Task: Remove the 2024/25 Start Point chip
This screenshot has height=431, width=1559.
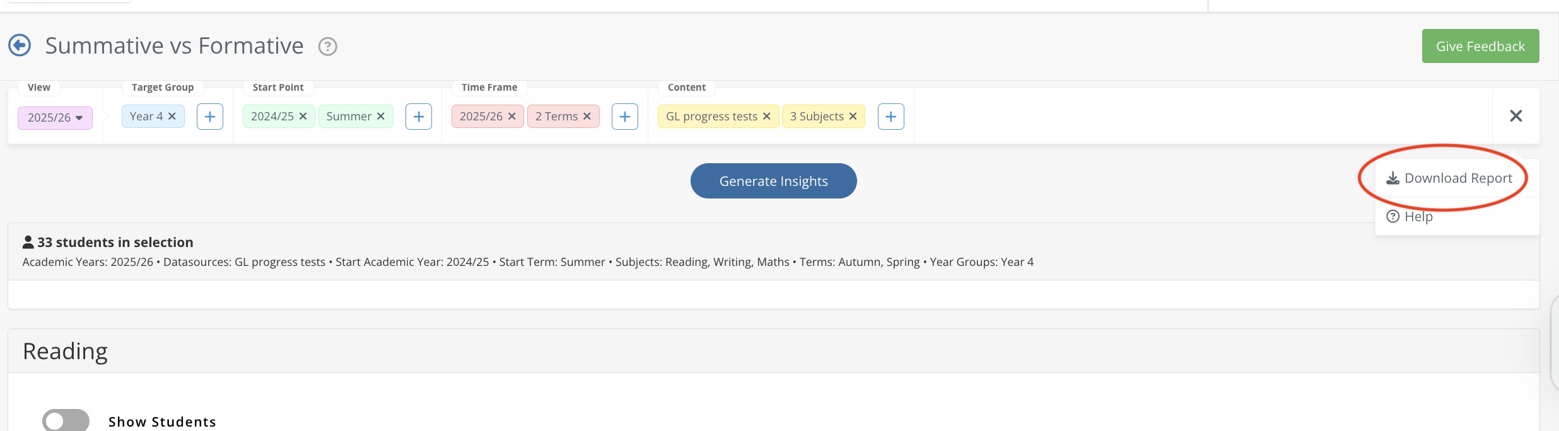Action: pyautogui.click(x=303, y=117)
